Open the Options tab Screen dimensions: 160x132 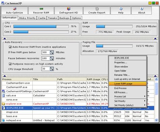[x=76, y=18]
